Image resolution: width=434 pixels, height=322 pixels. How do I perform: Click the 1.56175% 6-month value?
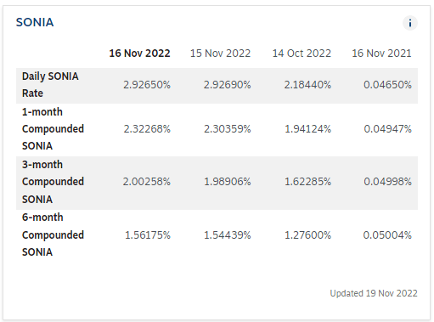coord(148,234)
